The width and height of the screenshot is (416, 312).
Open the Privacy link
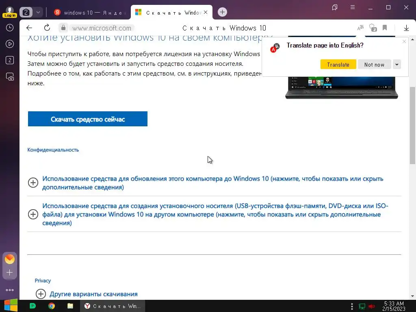[x=43, y=281]
